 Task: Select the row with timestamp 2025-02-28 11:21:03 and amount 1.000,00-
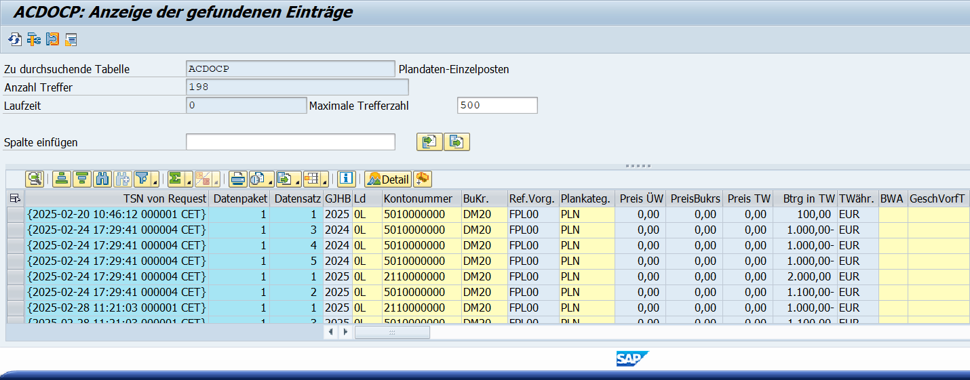[x=15, y=308]
